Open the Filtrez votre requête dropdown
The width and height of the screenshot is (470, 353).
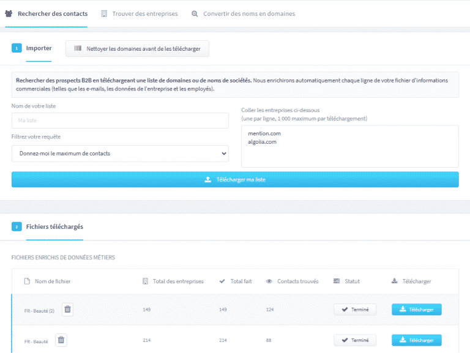pos(120,154)
